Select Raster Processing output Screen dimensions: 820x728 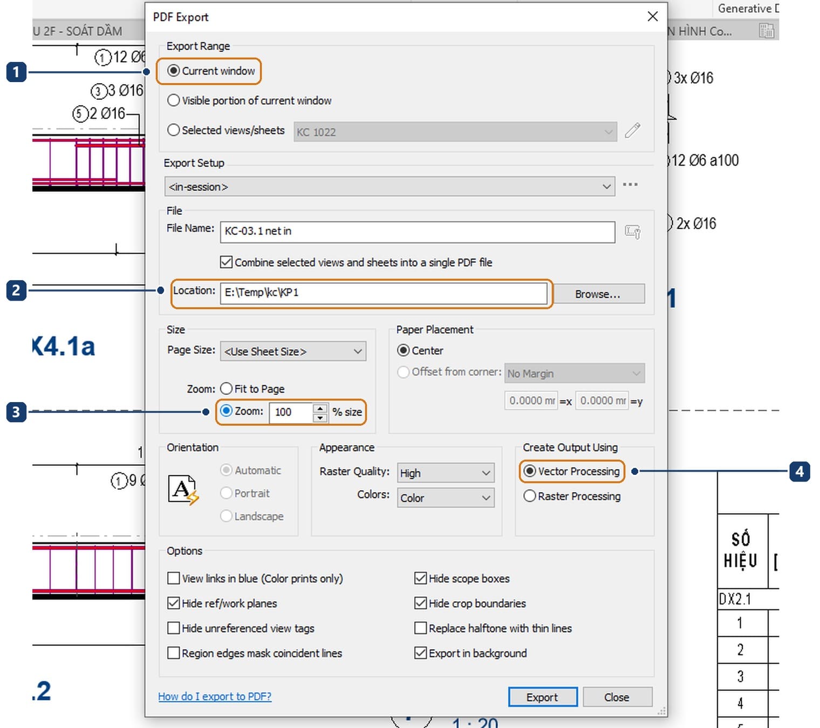tap(572, 496)
